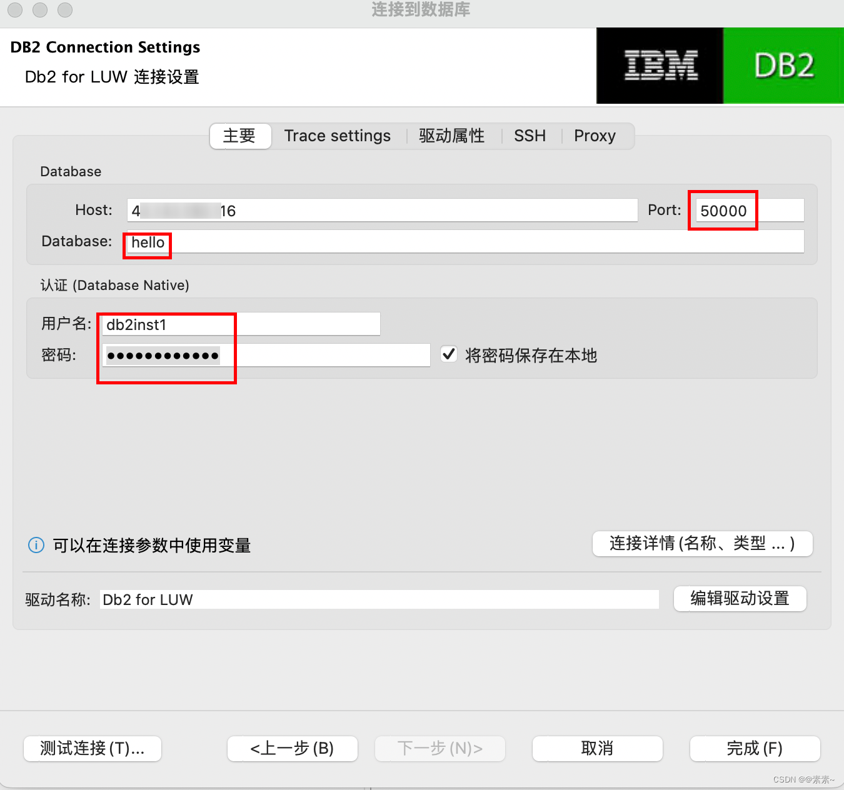Click the 用户名 field with db2inst1
This screenshot has height=790, width=844.
point(241,324)
